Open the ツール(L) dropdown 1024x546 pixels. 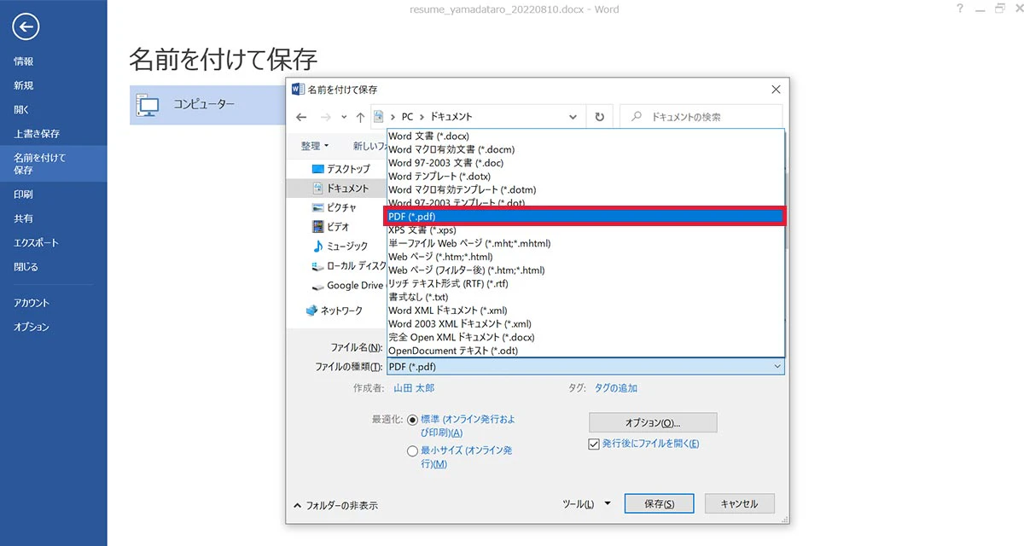click(x=587, y=503)
